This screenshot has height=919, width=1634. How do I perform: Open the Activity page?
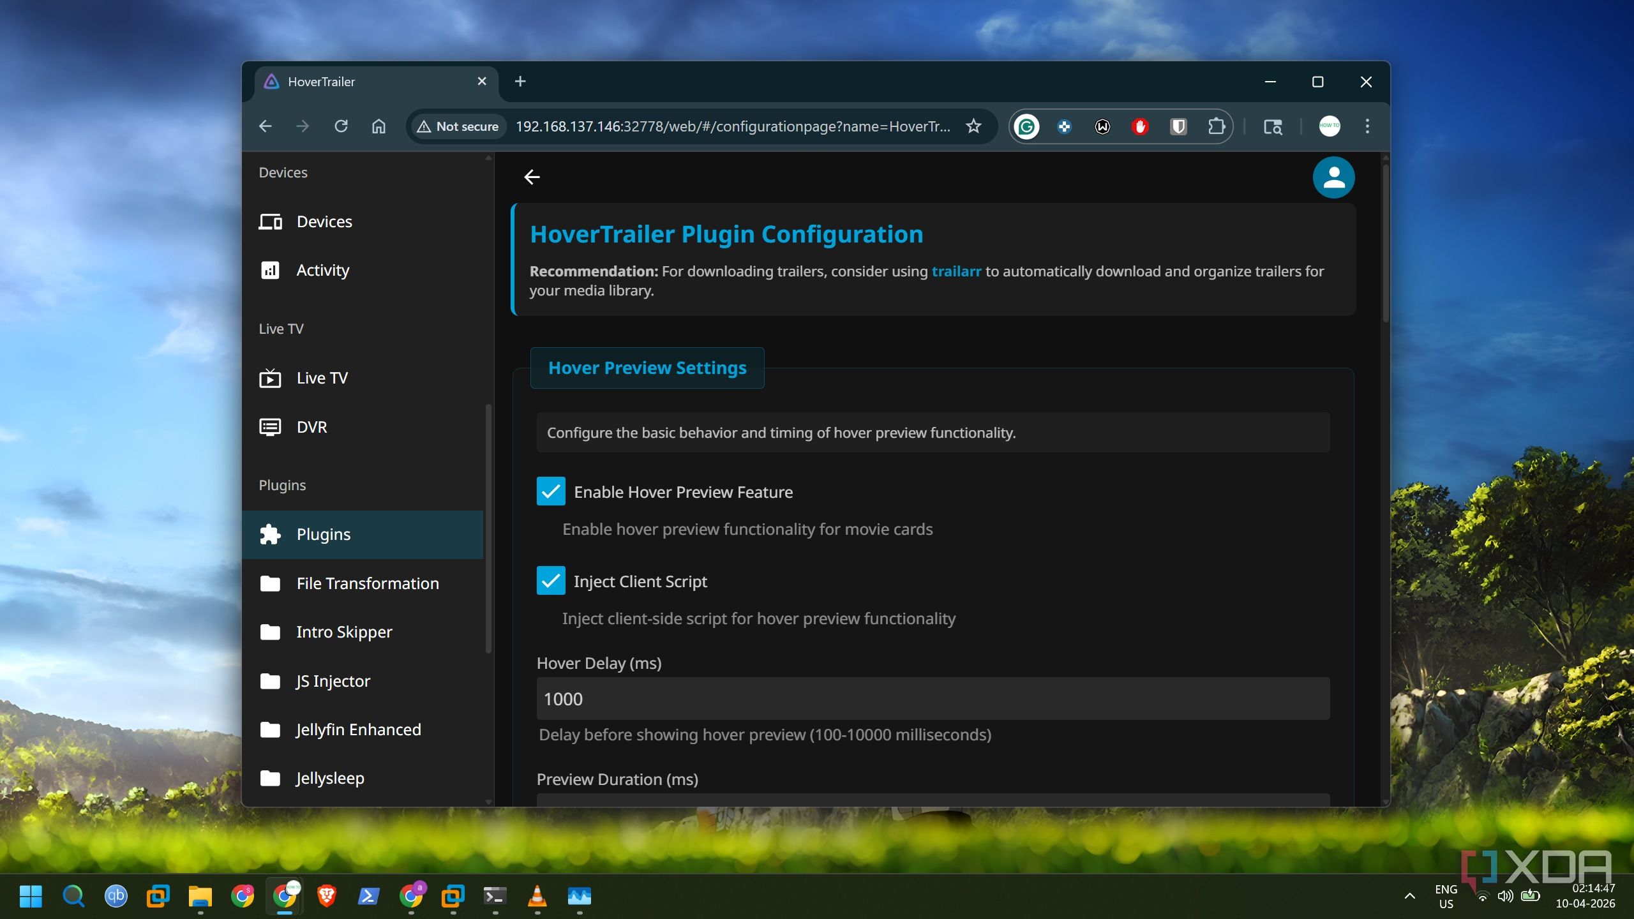(x=363, y=270)
